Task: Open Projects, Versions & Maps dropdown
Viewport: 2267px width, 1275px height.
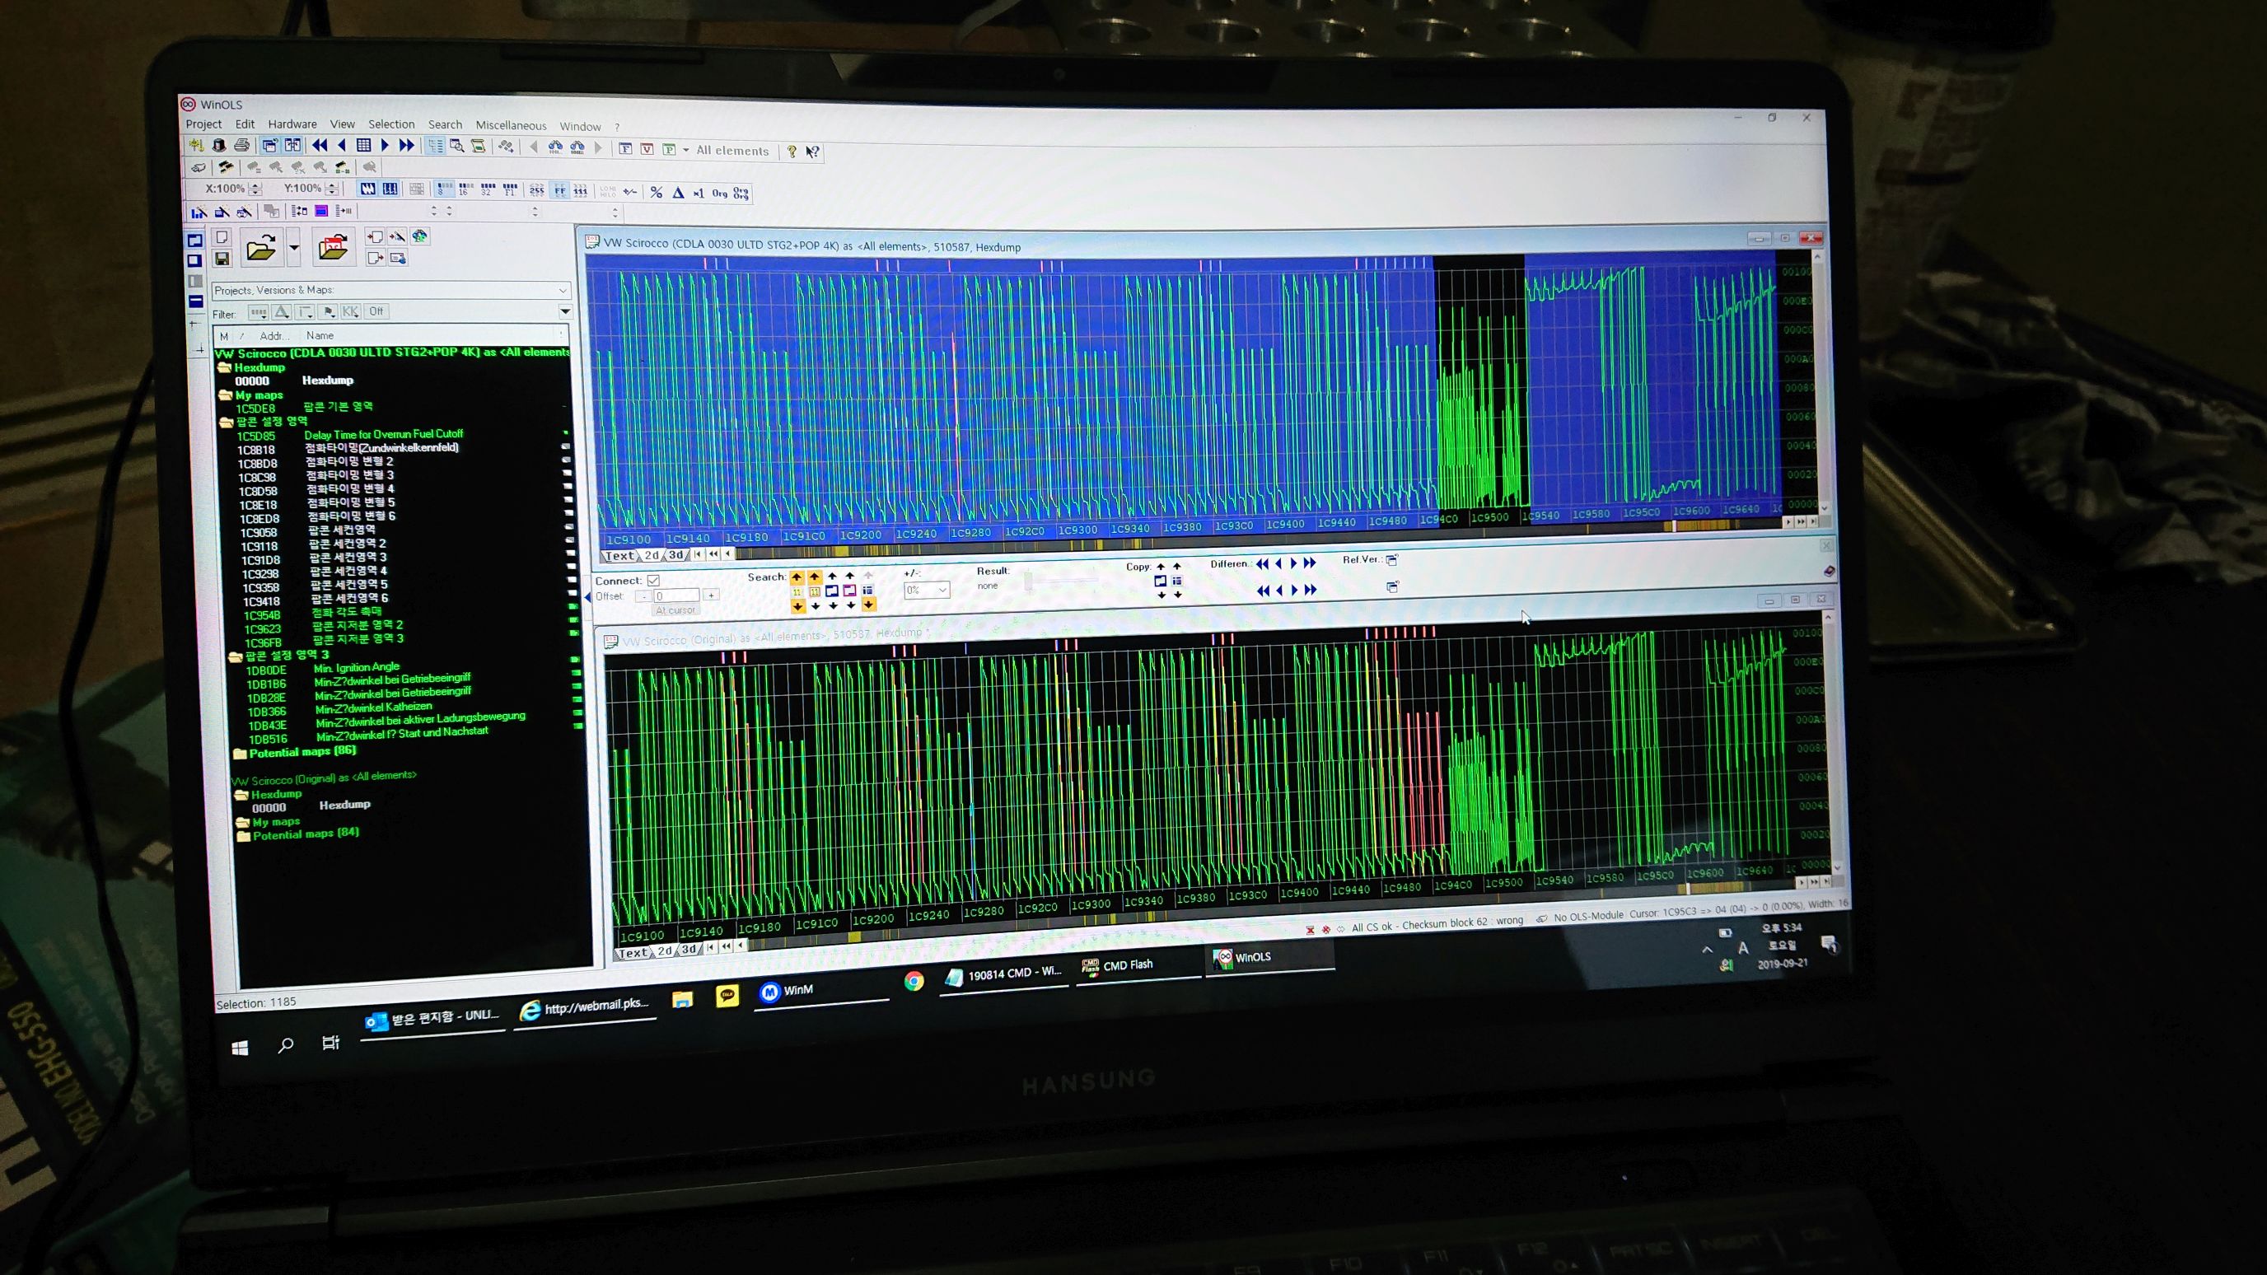Action: (563, 291)
